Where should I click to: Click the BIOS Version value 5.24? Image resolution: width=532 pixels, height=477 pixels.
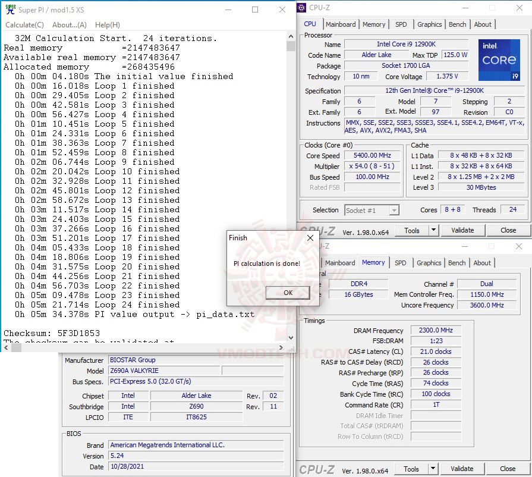pos(196,456)
